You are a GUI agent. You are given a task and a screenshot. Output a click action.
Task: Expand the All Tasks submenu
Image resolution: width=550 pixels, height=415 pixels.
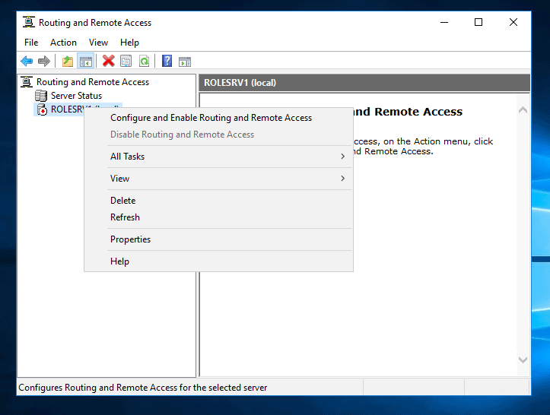(218, 157)
